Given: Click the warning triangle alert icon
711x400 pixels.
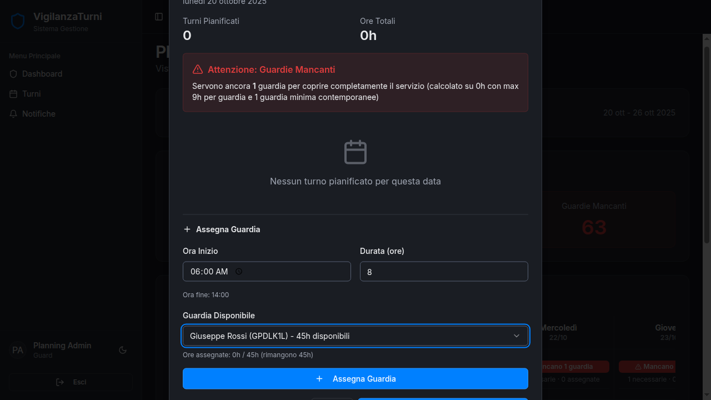Looking at the screenshot, I should 198,69.
